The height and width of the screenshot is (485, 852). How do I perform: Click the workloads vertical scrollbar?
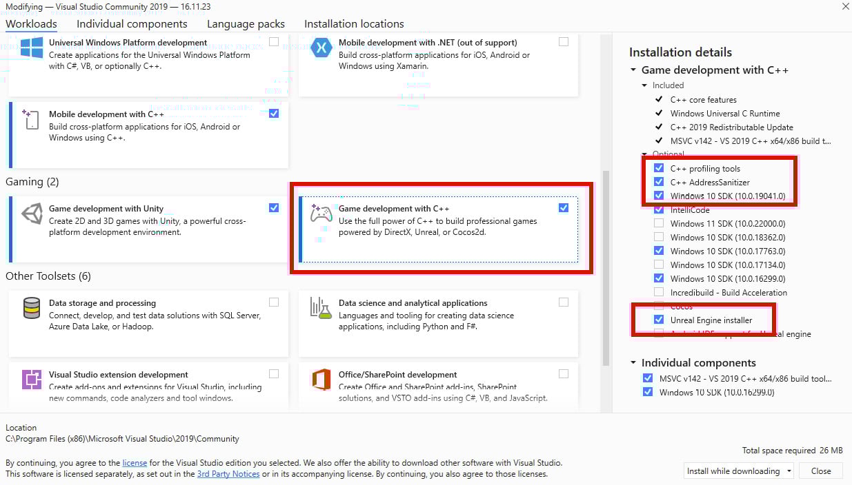[x=606, y=269]
